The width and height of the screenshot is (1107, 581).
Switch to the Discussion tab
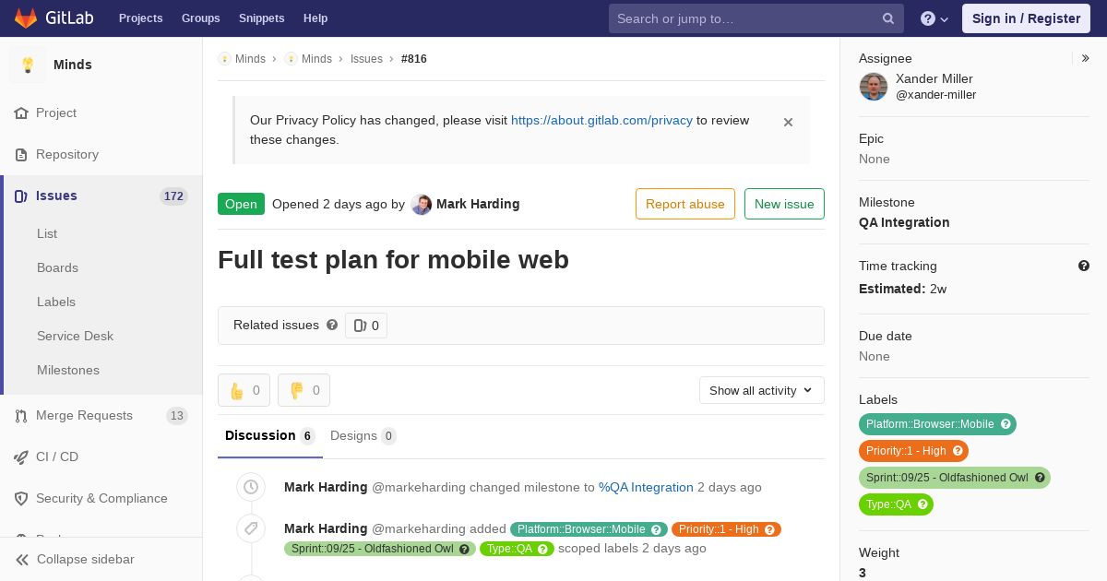pos(270,435)
